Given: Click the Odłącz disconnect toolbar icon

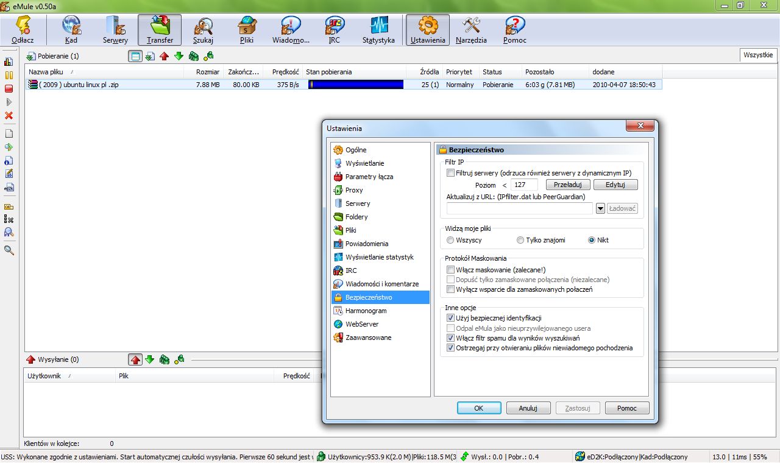Looking at the screenshot, I should (23, 30).
